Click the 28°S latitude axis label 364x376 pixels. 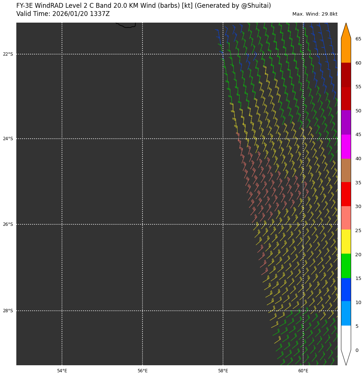coord(8,311)
